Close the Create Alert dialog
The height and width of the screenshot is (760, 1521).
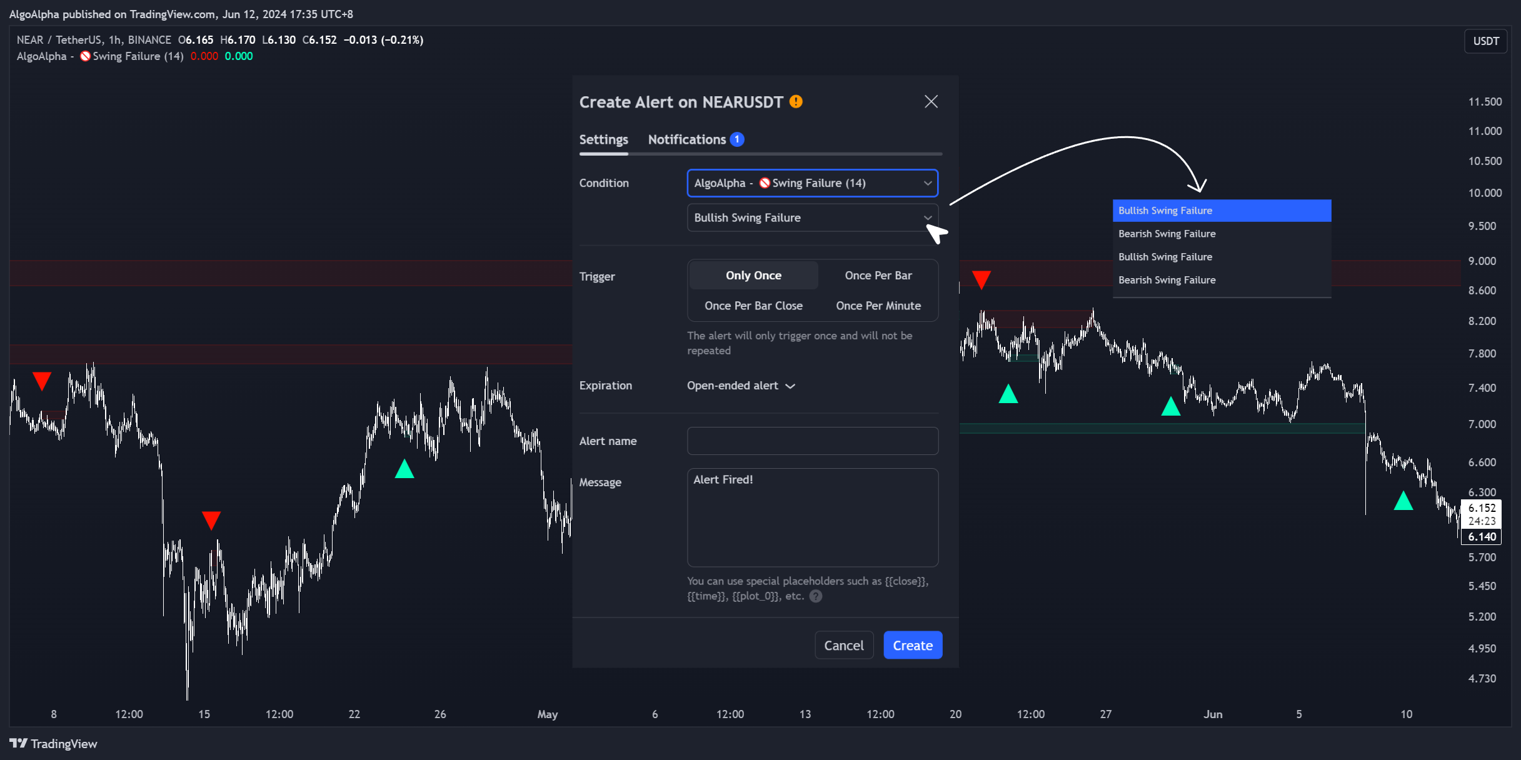(x=931, y=102)
